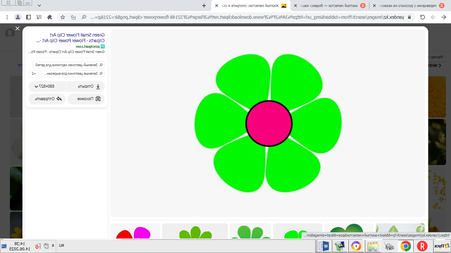
Task: Close the image viewer overlay
Action: (x=17, y=29)
